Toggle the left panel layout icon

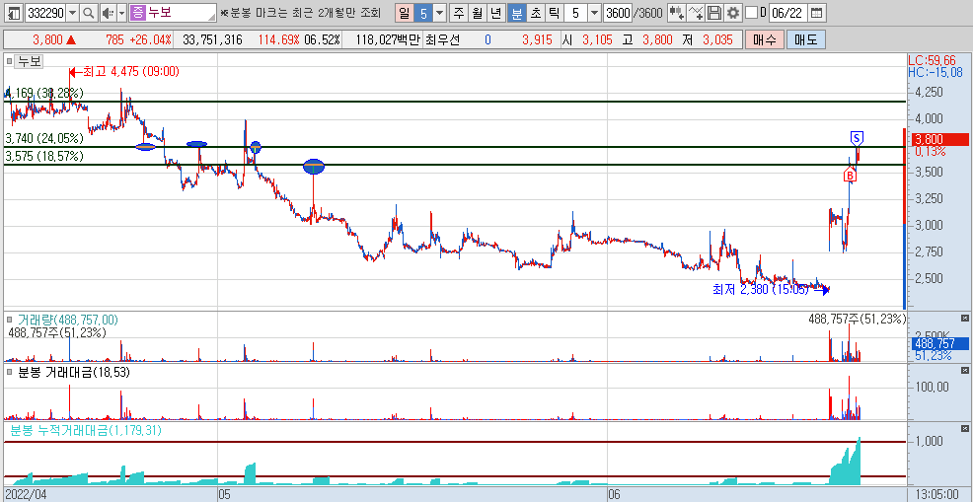coord(14,13)
